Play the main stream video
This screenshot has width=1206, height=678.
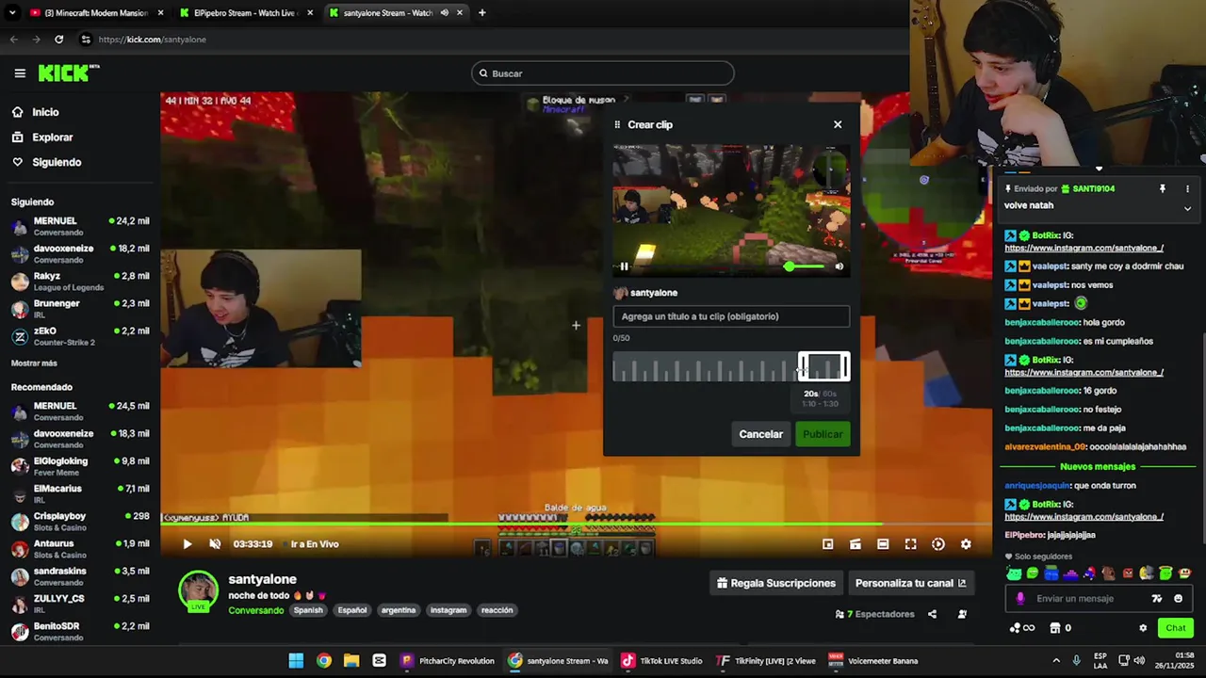(187, 544)
